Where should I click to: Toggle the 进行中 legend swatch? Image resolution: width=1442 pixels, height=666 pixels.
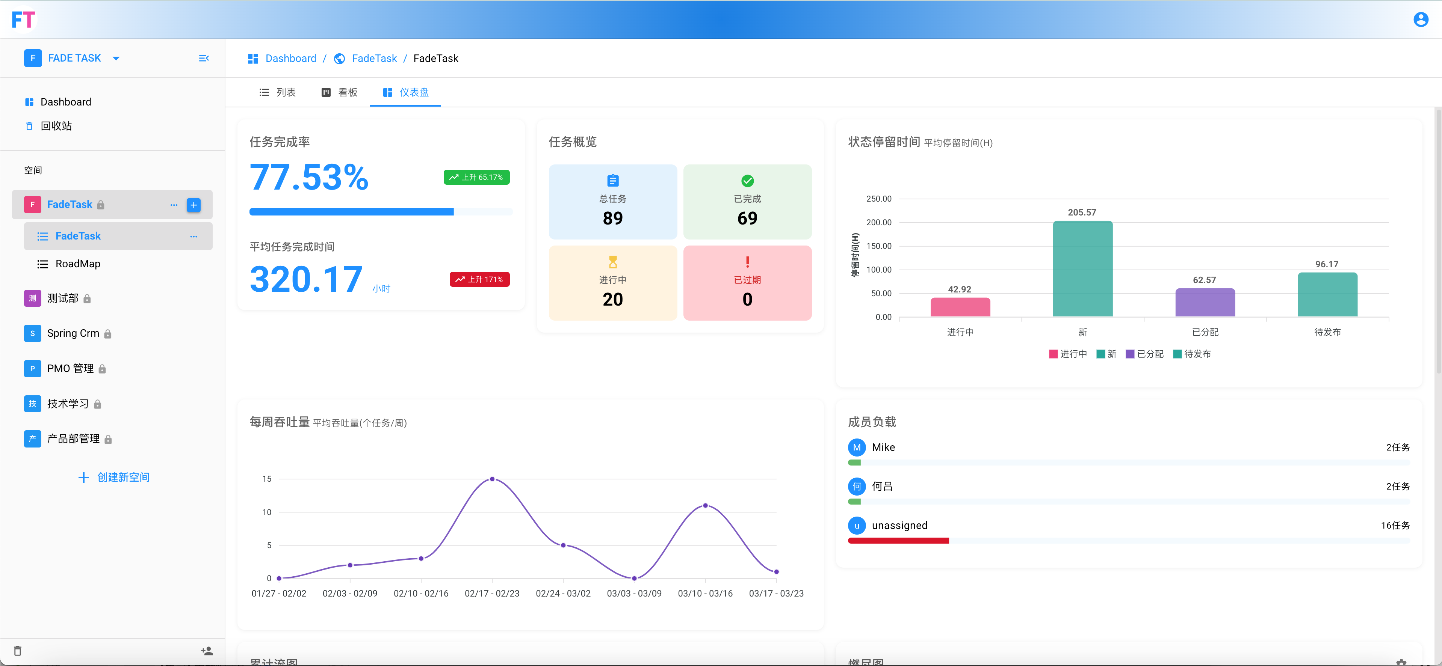1053,354
